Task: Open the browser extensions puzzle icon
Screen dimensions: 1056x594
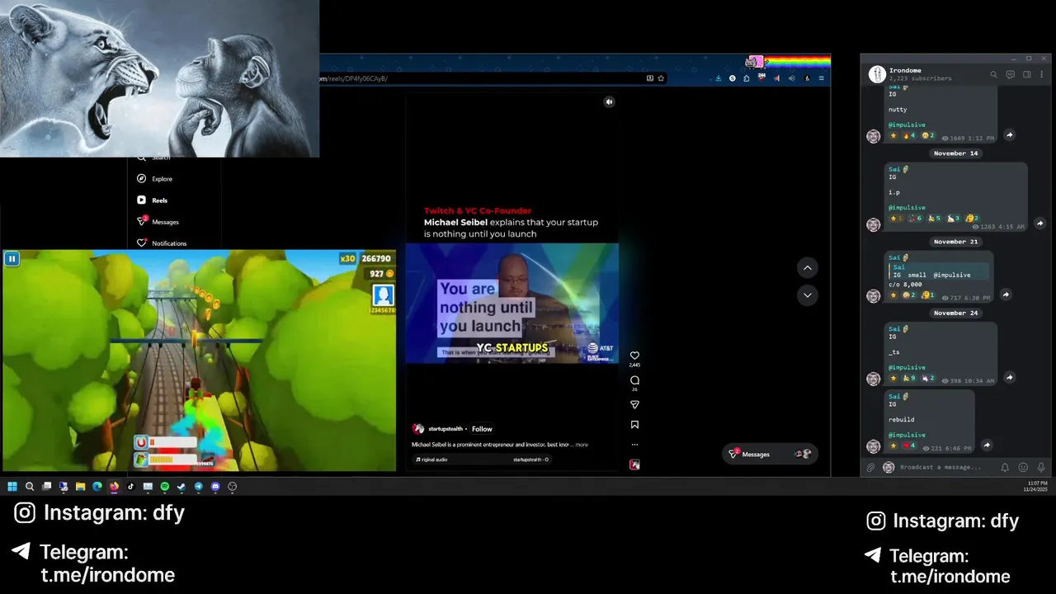Action: pos(747,78)
